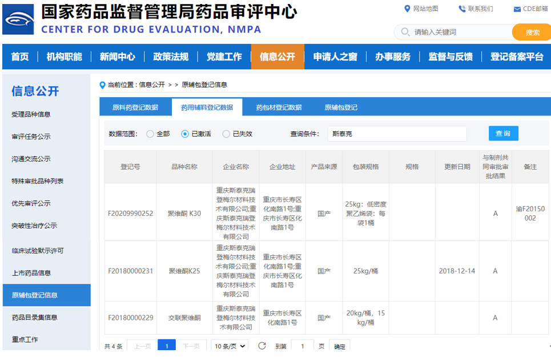Click the 登记号 column header

(x=130, y=167)
